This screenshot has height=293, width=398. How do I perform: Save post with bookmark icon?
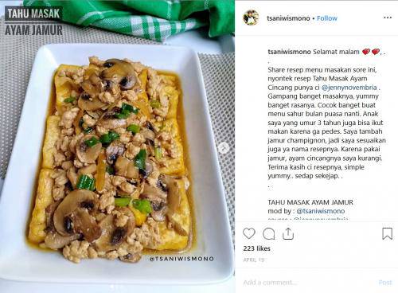coord(387,233)
